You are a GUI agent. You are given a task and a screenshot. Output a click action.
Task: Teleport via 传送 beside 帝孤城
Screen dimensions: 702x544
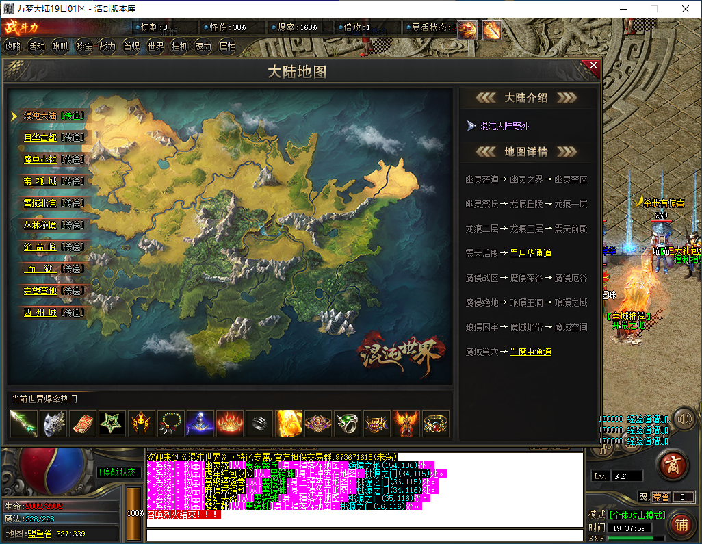73,182
